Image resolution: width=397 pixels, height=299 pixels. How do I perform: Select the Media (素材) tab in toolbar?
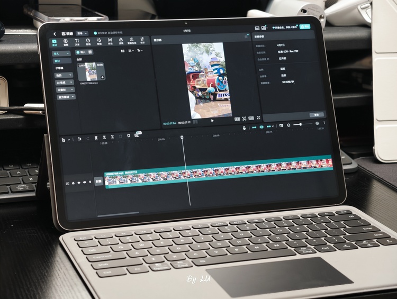[55, 41]
